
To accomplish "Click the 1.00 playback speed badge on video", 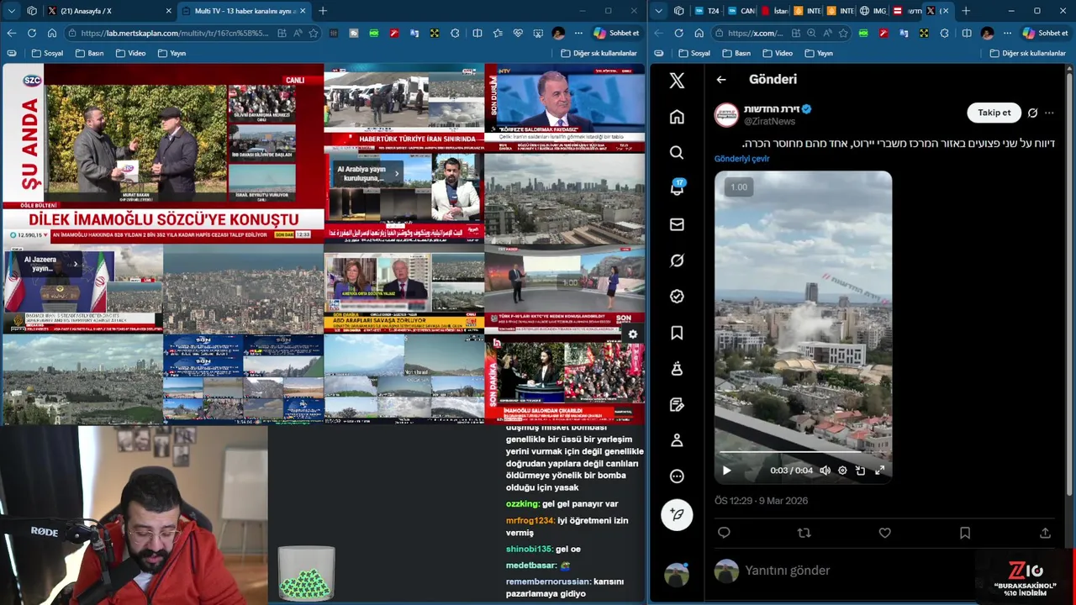I will pos(738,187).
